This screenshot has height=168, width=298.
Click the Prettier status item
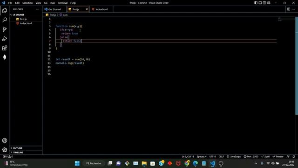(x=278, y=157)
